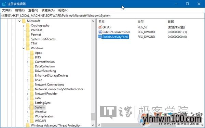Open the 收藏夹(A) menu
The height and width of the screenshot is (128, 205).
pos(48,10)
